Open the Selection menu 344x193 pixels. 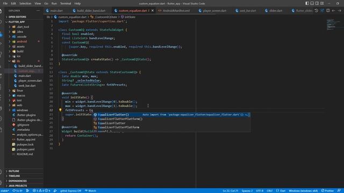(x=25, y=3)
